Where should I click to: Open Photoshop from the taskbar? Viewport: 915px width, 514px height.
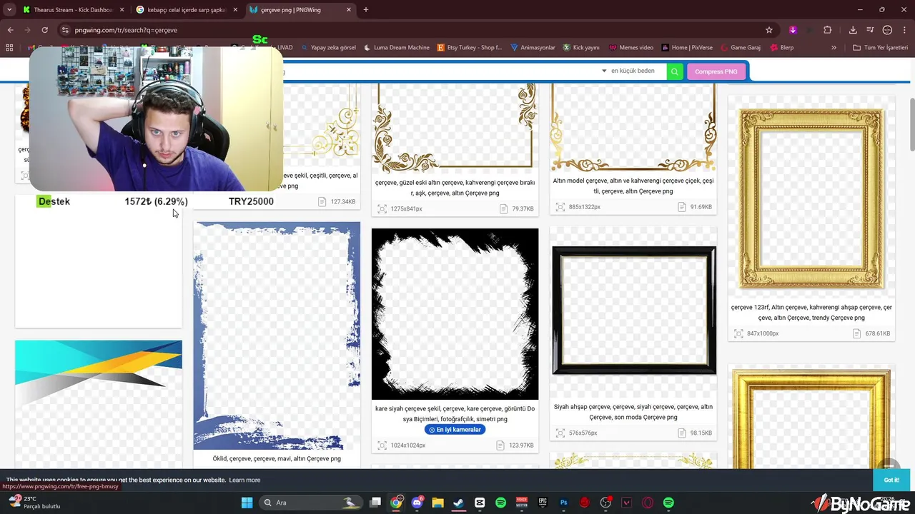tap(563, 503)
